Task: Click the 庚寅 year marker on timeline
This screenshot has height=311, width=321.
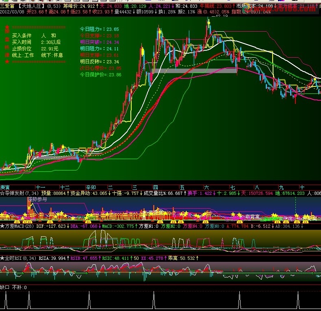Action: tap(5, 187)
